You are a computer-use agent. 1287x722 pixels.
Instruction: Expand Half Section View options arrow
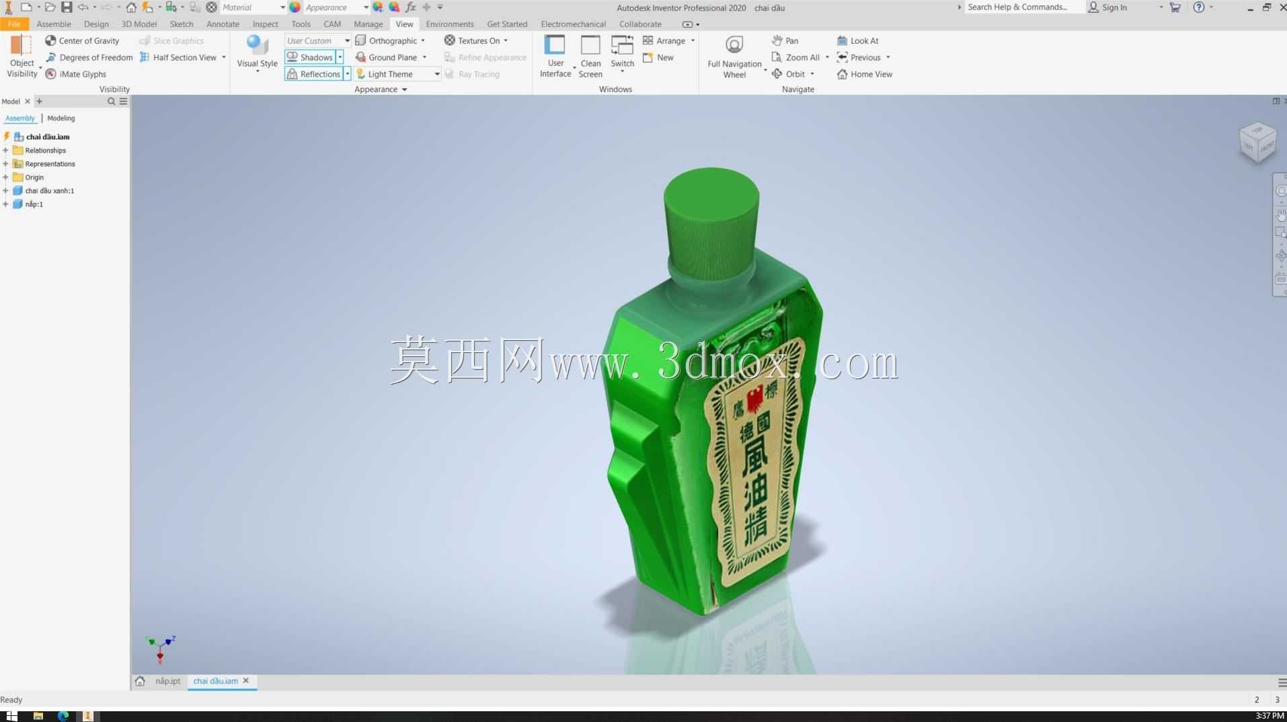click(x=224, y=57)
